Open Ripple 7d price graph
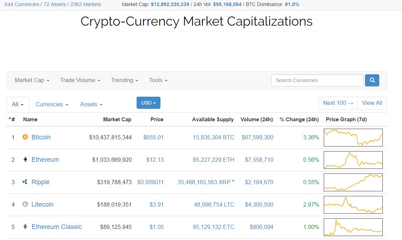 tap(353, 182)
